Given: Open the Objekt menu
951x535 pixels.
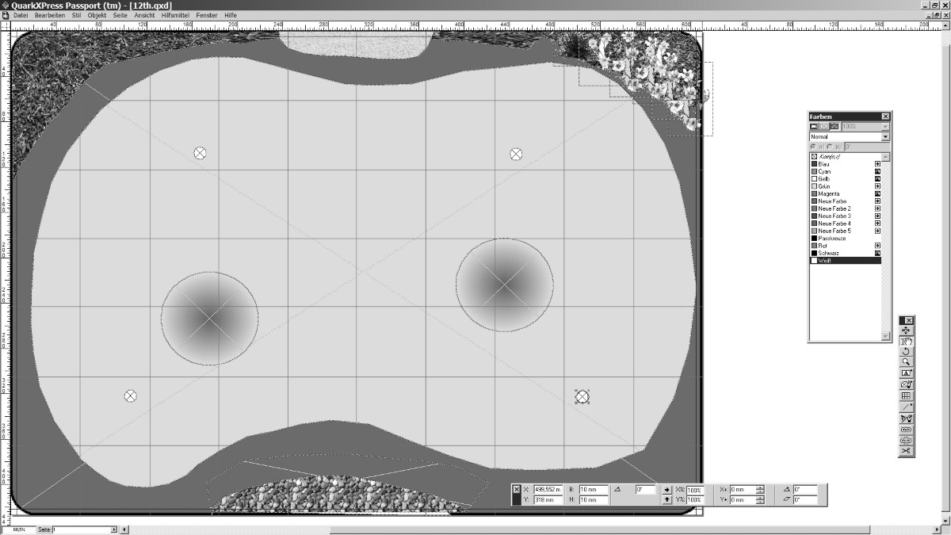Looking at the screenshot, I should [x=97, y=15].
